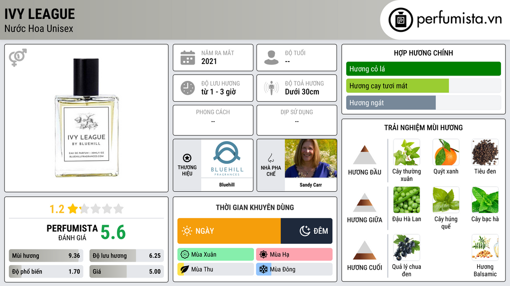Viewport: 510px width, 286px height.
Task: Click the Mùa Hạ season chip
Action: tap(294, 255)
